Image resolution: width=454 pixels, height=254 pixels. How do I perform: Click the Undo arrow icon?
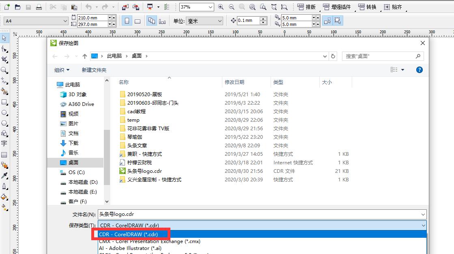(x=89, y=6)
